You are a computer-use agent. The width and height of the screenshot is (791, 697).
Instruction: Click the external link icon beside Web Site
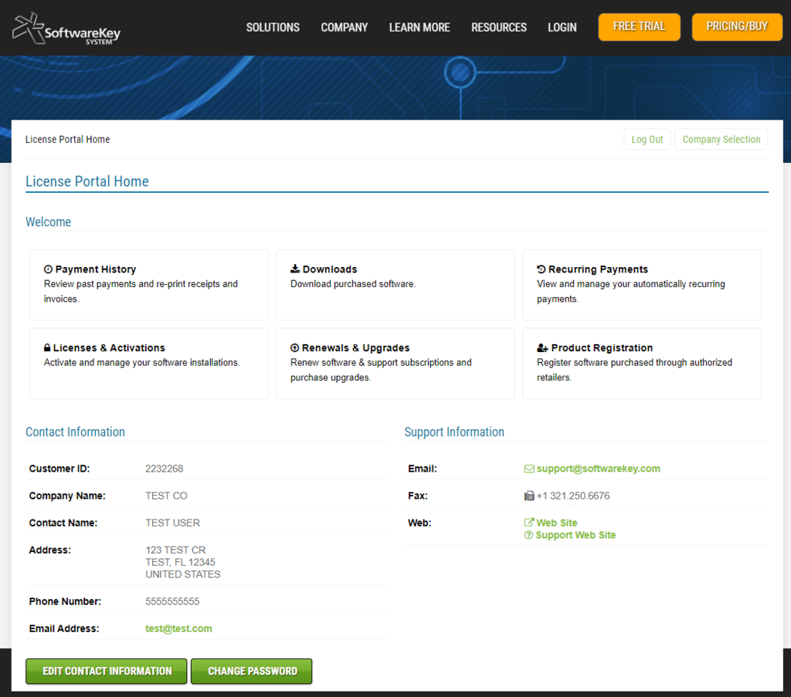pyautogui.click(x=529, y=523)
